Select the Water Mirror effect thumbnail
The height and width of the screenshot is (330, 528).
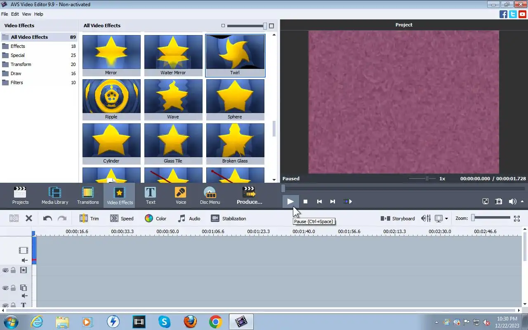coord(173,55)
